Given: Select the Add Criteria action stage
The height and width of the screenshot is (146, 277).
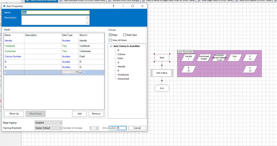Looking at the screenshot, I should (x=162, y=73).
